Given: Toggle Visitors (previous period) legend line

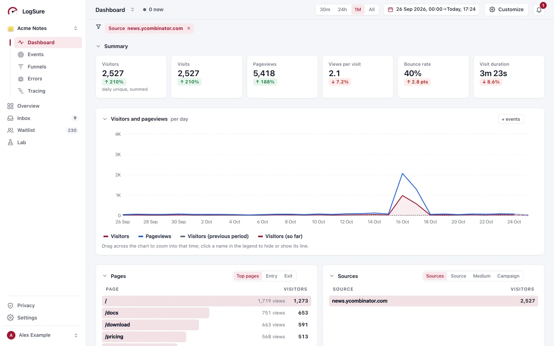Looking at the screenshot, I should [x=214, y=236].
